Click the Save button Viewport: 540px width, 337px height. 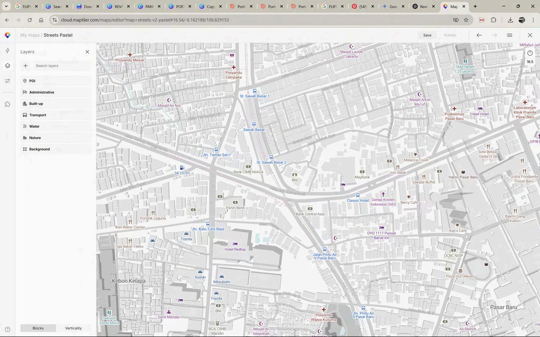tap(427, 35)
